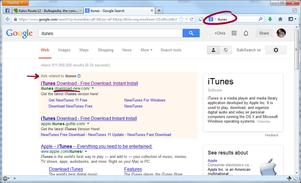
Task: Open the account profile picture
Action: coord(281,33)
